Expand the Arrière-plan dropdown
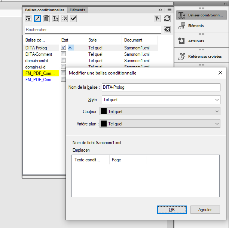 160,124
